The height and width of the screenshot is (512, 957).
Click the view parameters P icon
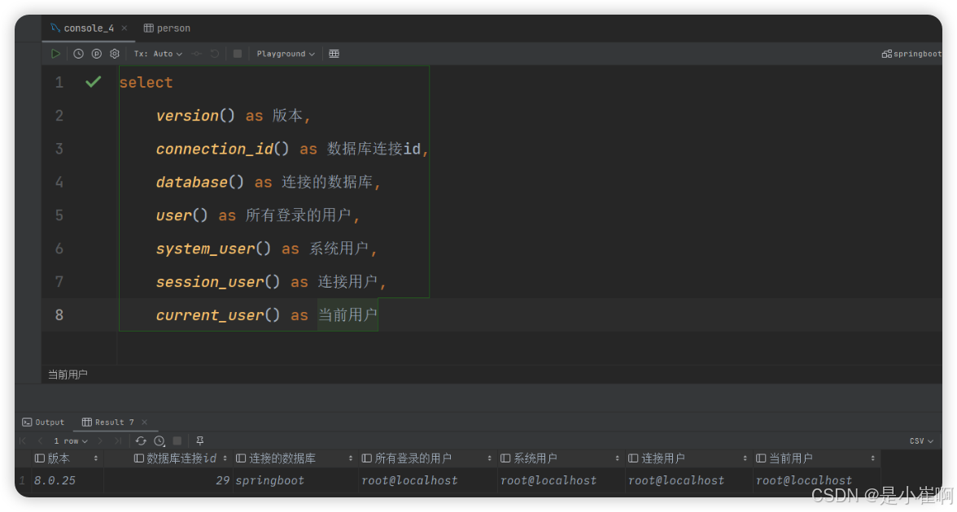pyautogui.click(x=96, y=54)
